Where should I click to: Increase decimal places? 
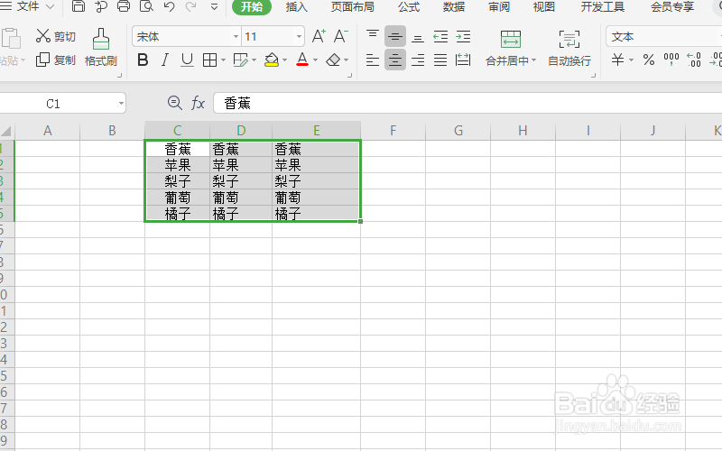[x=694, y=60]
